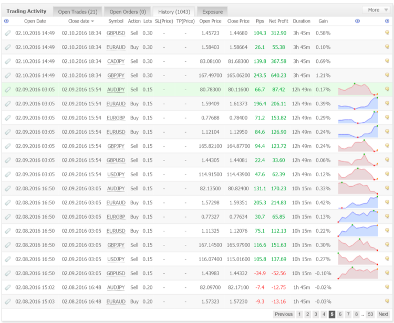The image size is (394, 323).
Task: Click the help icon left of Open Date
Action: tap(6, 21)
